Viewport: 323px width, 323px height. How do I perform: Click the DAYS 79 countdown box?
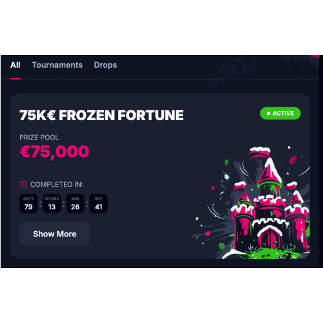point(28,203)
